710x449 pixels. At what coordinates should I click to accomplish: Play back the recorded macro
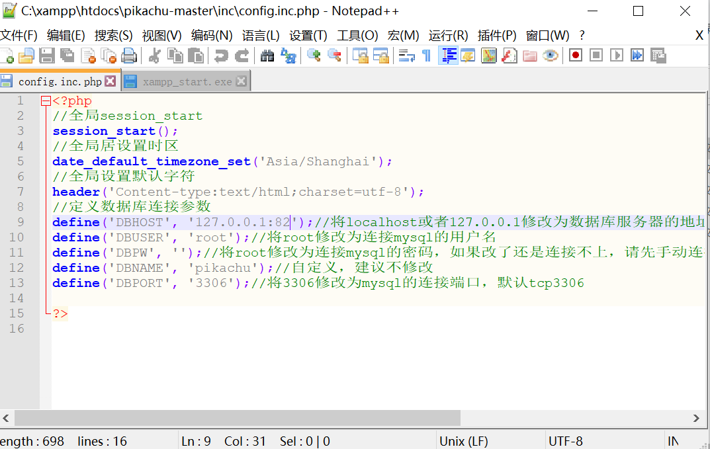tap(616, 56)
